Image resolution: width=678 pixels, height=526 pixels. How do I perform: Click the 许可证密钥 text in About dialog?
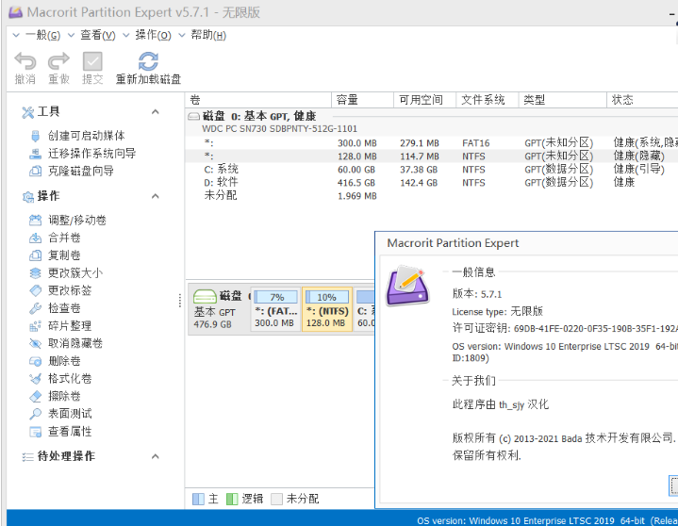[x=565, y=328]
